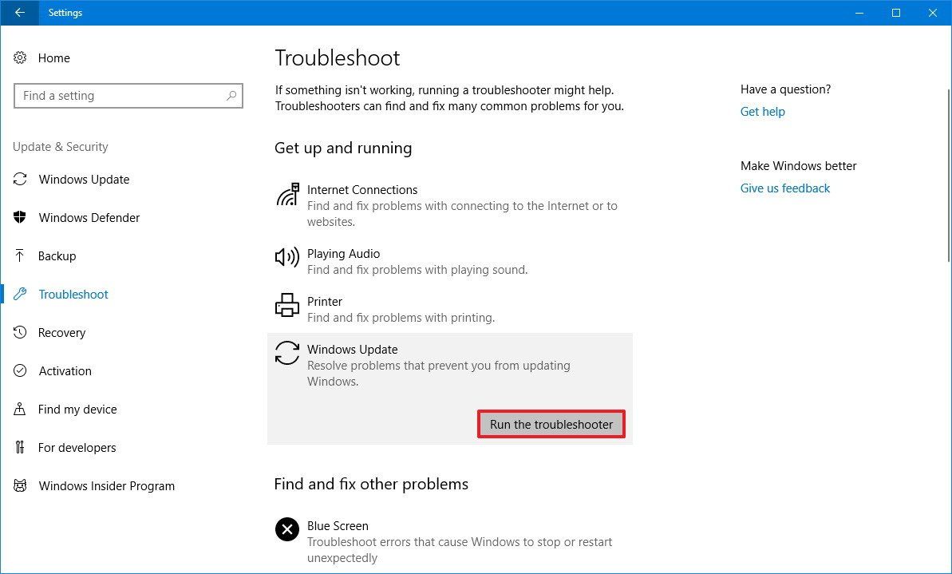Click the Windows Defender shield icon

(x=19, y=217)
